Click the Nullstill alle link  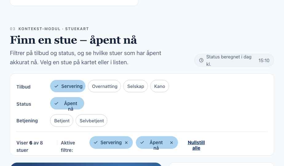pyautogui.click(x=196, y=145)
